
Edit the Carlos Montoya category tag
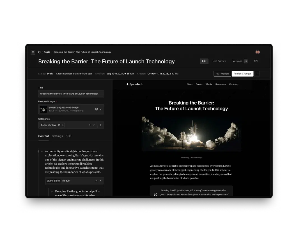pyautogui.click(x=59, y=125)
